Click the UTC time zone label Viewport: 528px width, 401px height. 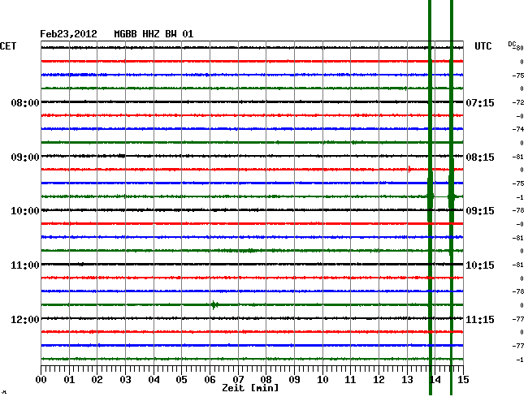[x=483, y=46]
